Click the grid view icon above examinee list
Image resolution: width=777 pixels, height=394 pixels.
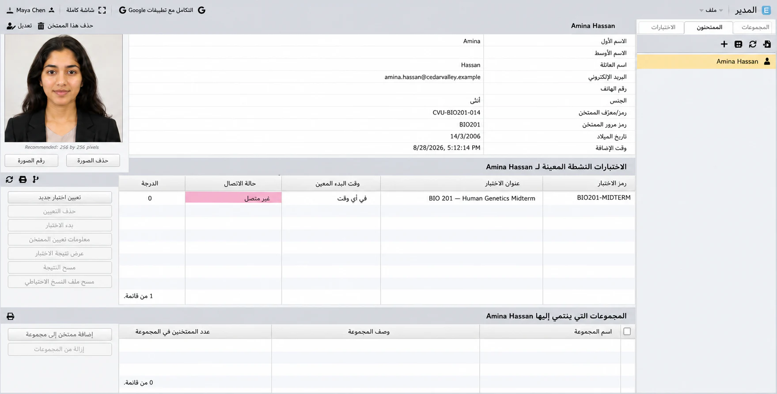click(738, 44)
